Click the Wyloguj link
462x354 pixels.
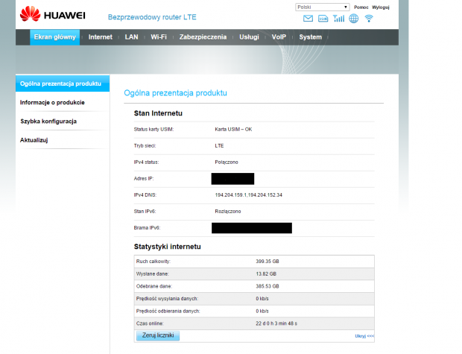pos(381,7)
